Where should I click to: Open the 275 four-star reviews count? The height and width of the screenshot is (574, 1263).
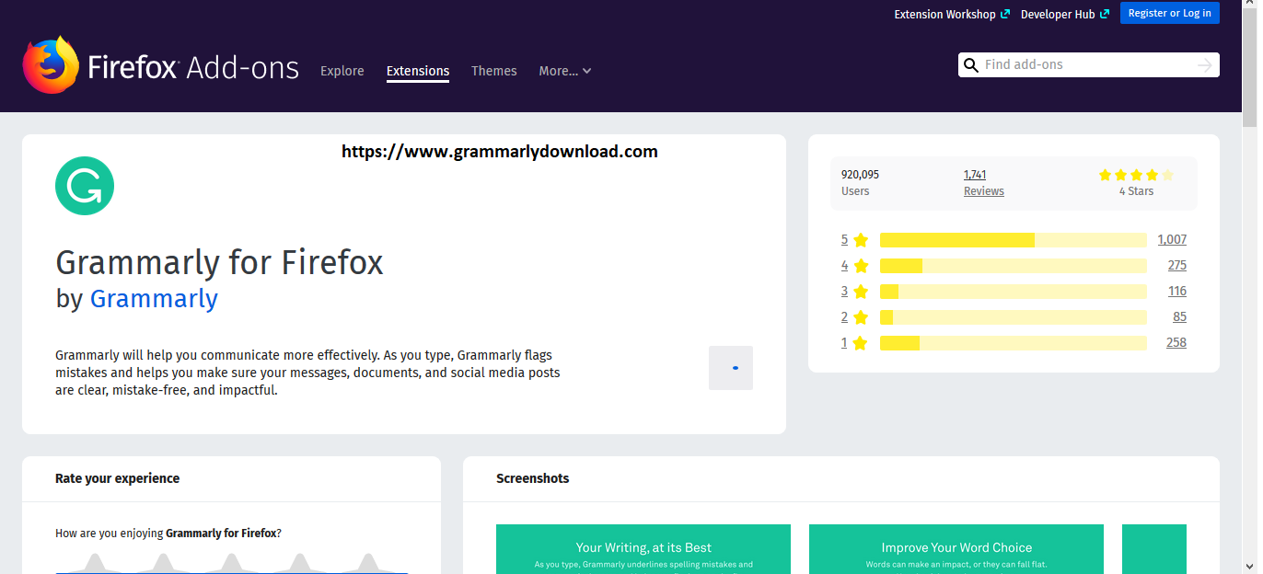1176,266
